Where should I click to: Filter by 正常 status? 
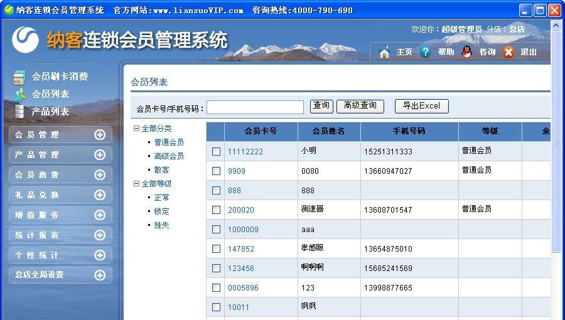pos(161,198)
